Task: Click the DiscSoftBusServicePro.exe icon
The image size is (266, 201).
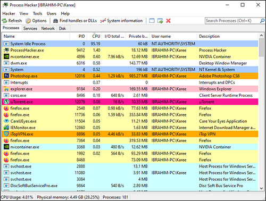Action: (6, 186)
